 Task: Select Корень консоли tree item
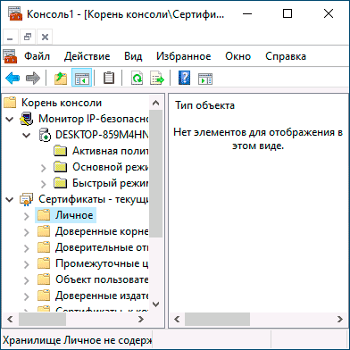click(62, 103)
